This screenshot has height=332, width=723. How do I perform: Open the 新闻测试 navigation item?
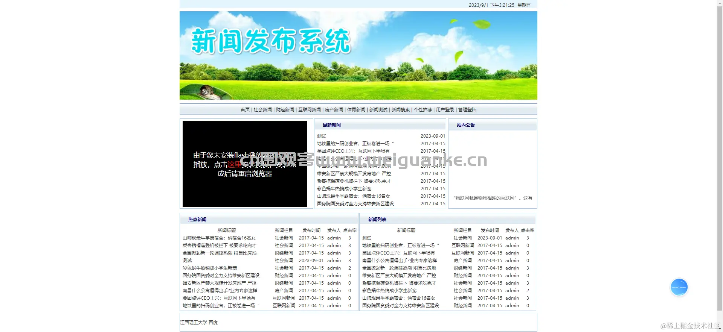(x=378, y=110)
